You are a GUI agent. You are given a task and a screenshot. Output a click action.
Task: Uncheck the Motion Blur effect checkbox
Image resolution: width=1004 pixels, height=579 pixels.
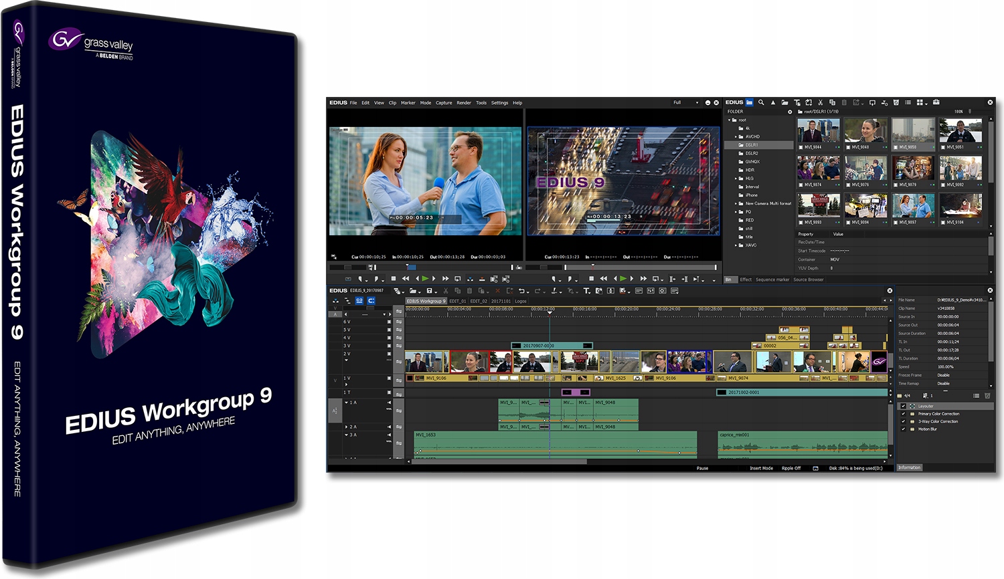pyautogui.click(x=903, y=429)
